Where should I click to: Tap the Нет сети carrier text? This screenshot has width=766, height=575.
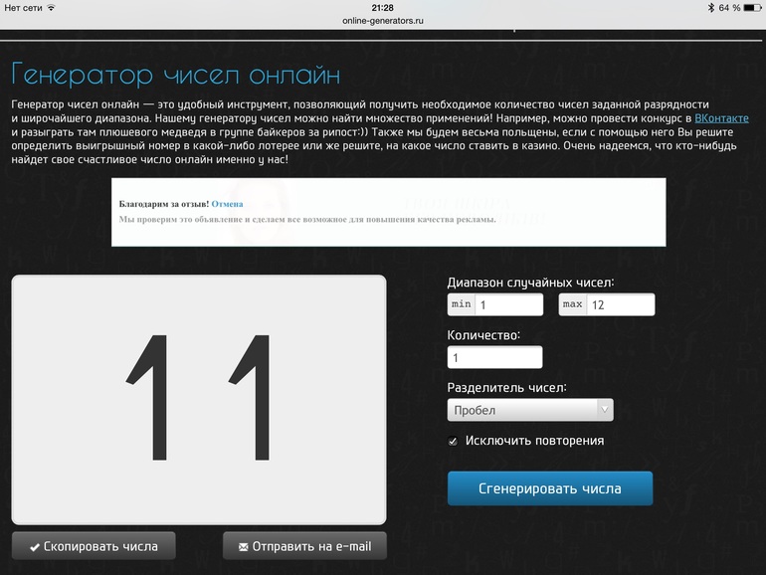(x=22, y=7)
